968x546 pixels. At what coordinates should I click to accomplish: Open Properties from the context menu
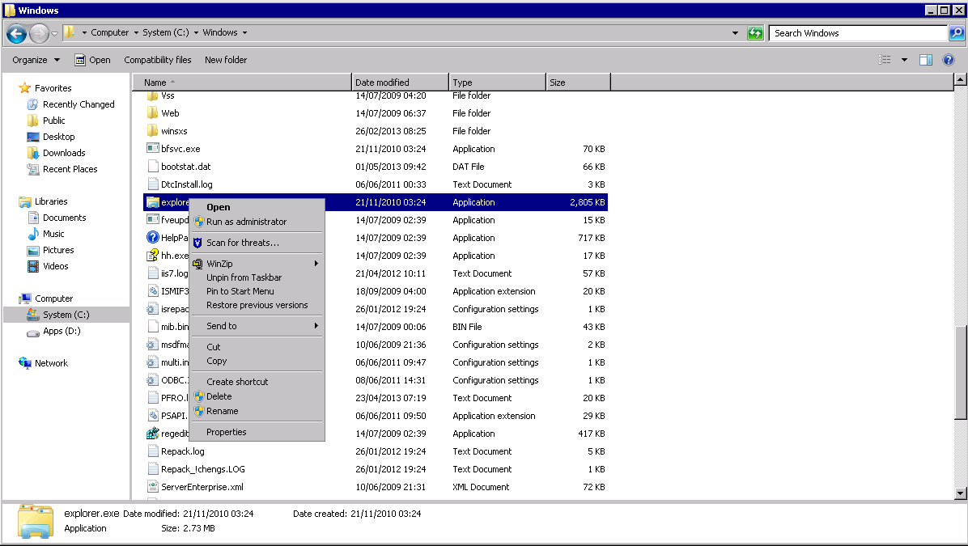[257, 432]
